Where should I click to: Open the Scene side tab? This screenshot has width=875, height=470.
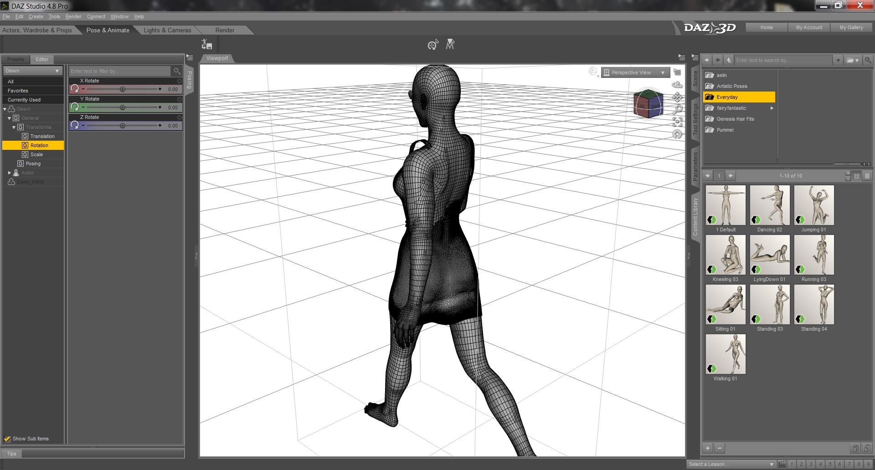click(x=695, y=79)
